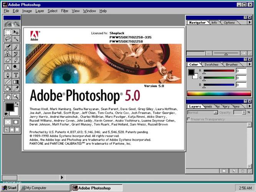Select the Eyedropper tool
Image resolution: width=256 pixels, height=192 pixels.
(x=16, y=89)
